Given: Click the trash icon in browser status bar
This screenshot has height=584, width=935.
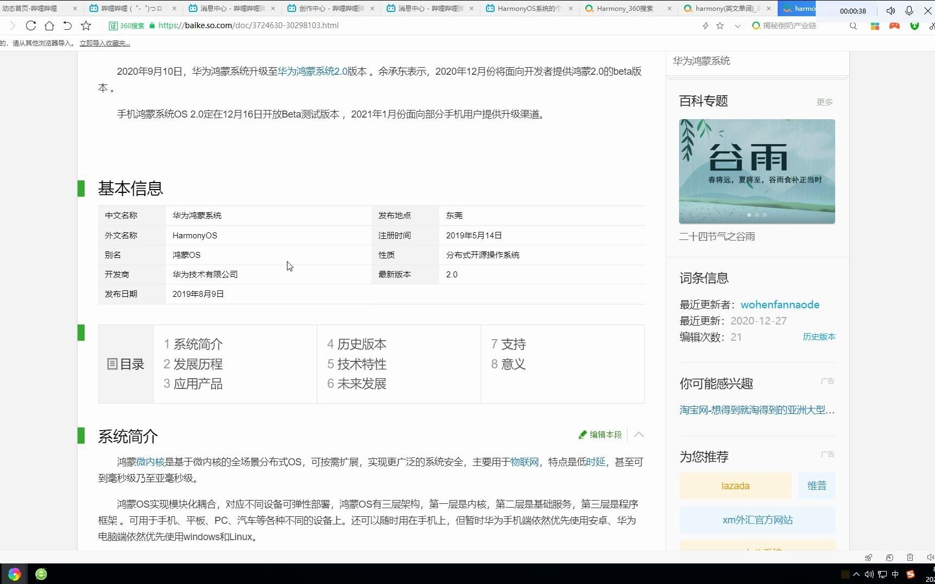Looking at the screenshot, I should click(910, 557).
